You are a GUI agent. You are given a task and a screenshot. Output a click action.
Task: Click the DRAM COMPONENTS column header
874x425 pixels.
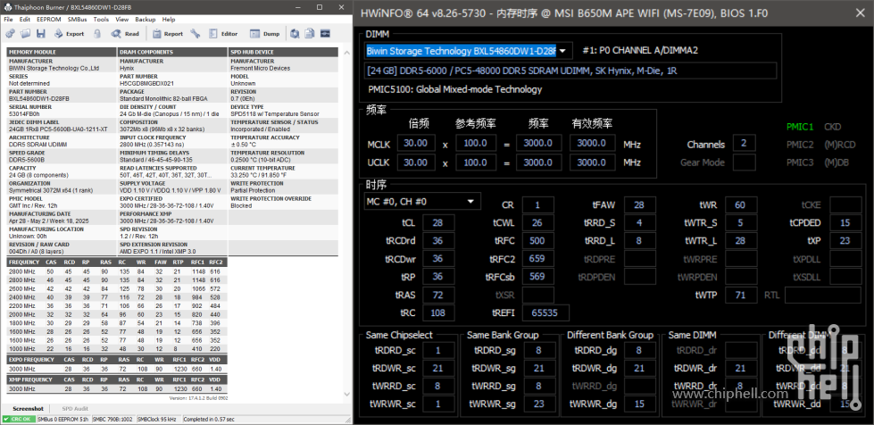click(173, 52)
